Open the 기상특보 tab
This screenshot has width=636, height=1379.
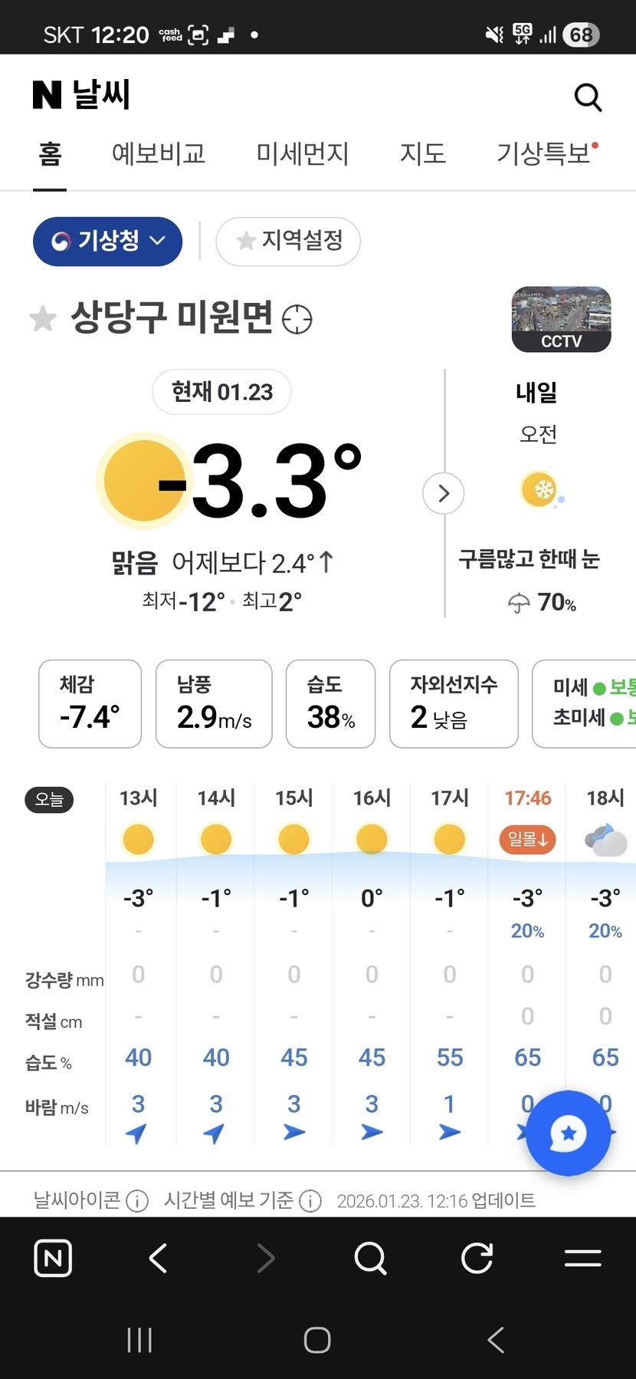544,153
